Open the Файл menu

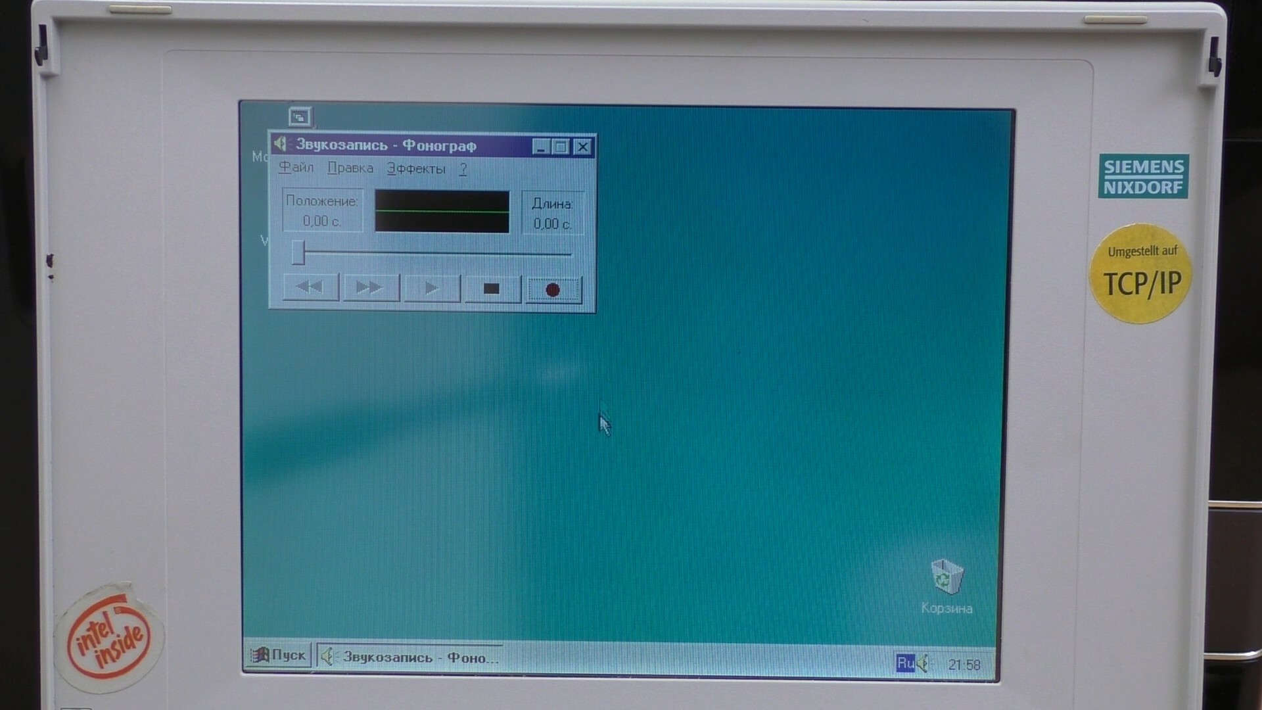point(296,168)
